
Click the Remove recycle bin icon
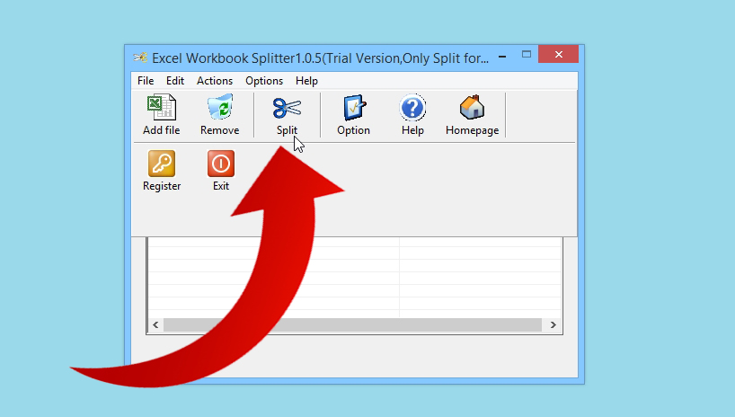pyautogui.click(x=220, y=106)
